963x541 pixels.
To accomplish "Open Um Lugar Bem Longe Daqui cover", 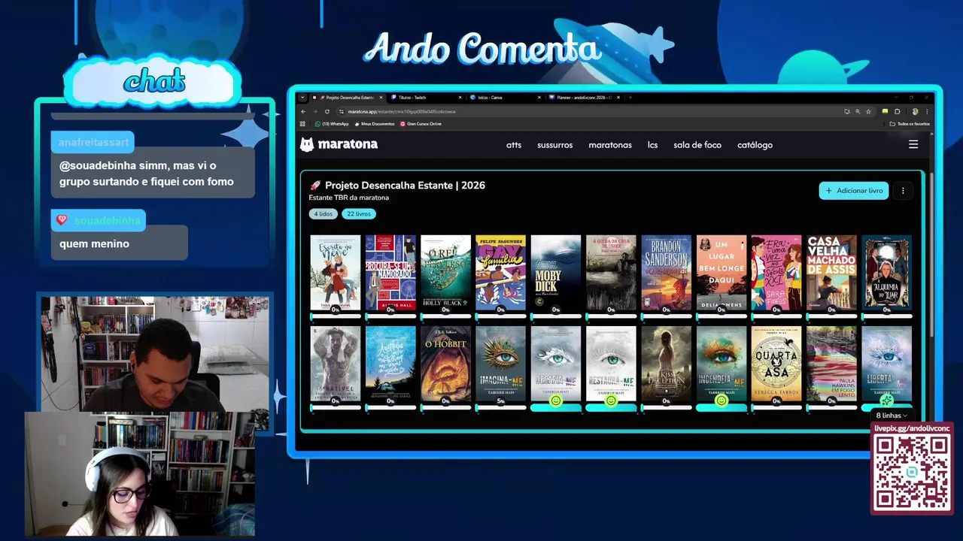I will [x=721, y=272].
